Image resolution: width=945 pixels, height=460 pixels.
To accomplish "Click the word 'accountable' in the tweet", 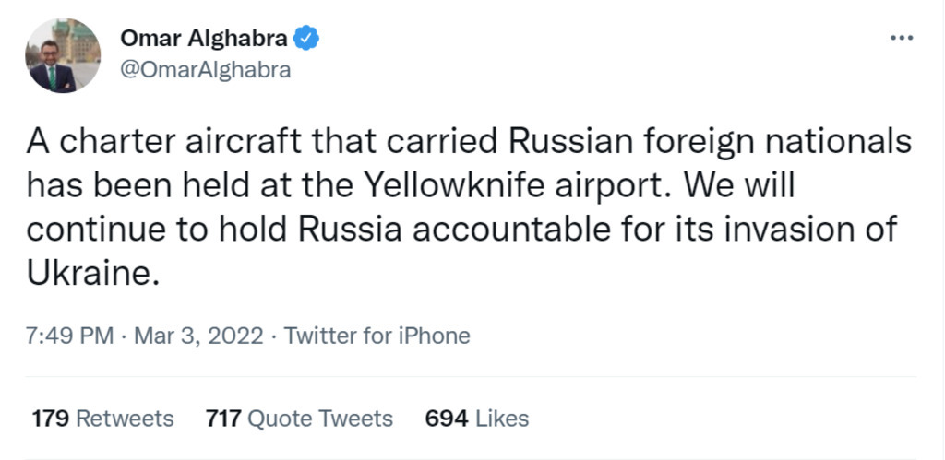I will pos(519,230).
